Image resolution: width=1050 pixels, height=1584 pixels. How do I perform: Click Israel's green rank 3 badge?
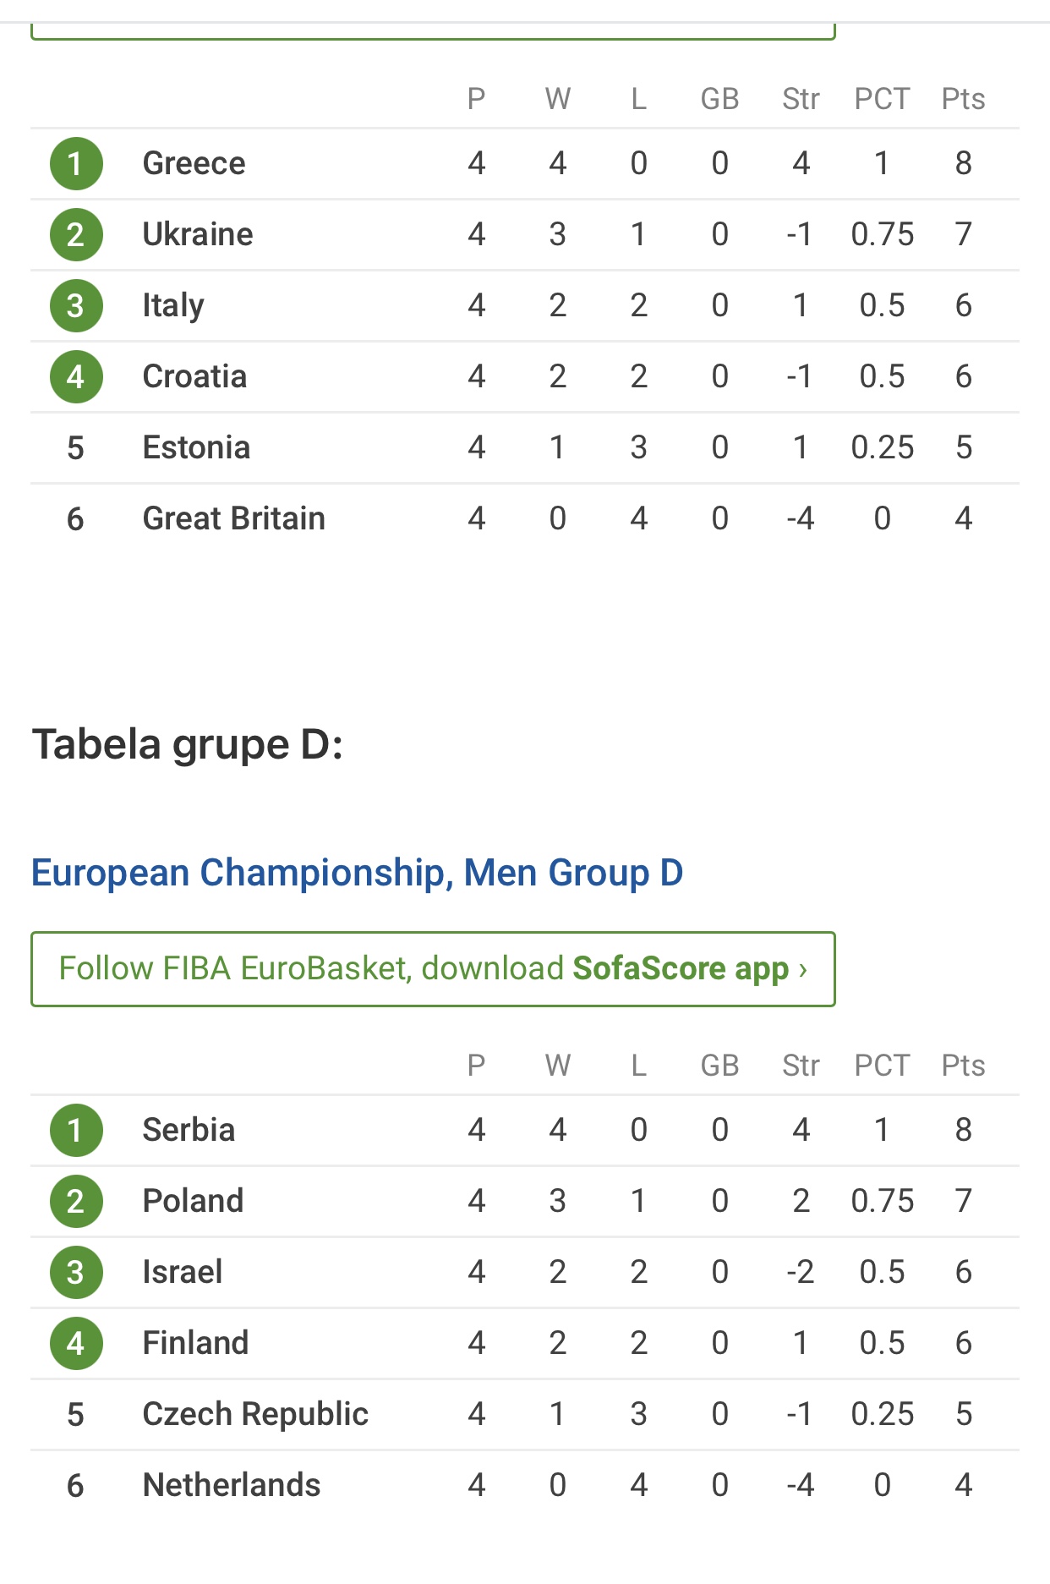coord(76,1272)
